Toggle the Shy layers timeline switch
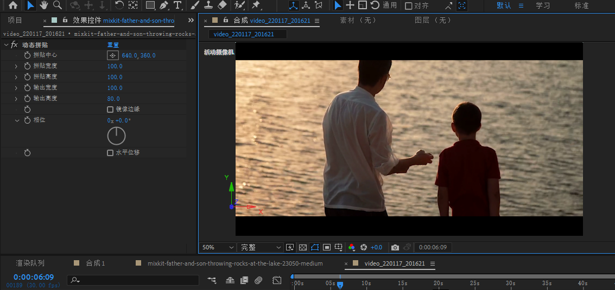Screen dimensions: 615x290 click(x=230, y=280)
